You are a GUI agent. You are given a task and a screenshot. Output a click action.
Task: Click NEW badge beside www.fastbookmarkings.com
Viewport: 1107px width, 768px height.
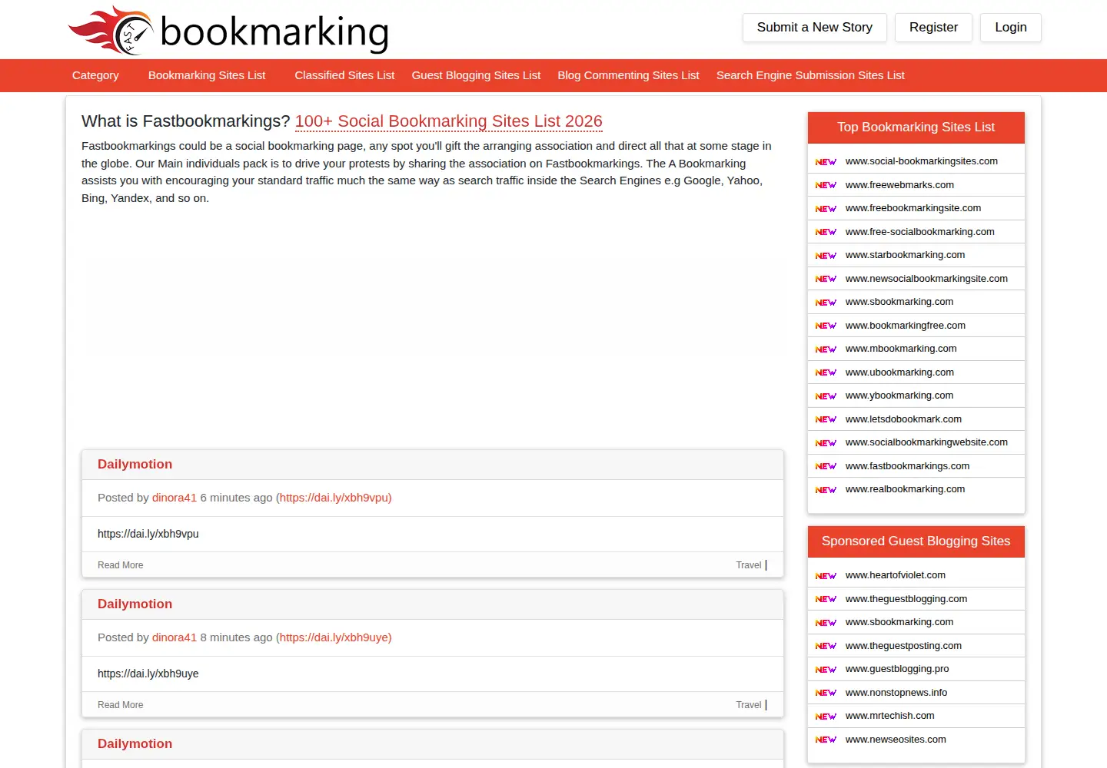point(826,466)
